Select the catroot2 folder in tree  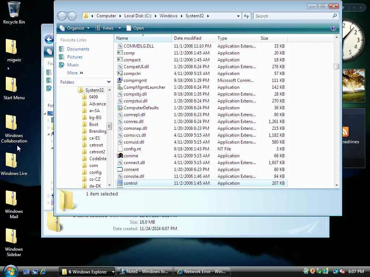(97, 152)
